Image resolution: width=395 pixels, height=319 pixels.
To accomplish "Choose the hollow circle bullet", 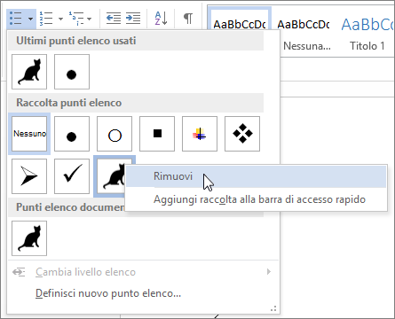I will 115,134.
